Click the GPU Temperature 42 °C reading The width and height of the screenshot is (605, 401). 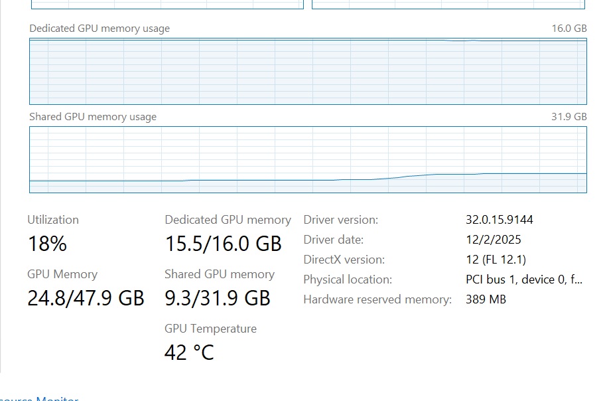coord(189,352)
